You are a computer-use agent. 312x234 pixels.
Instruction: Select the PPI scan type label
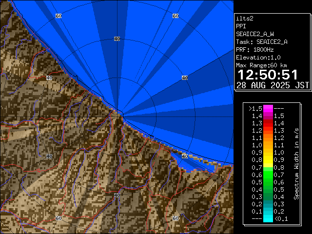click(241, 26)
